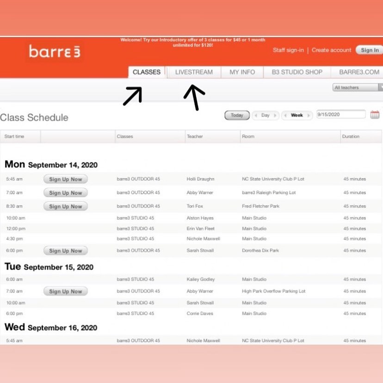Sign up for Monday 6:00 pm class
This screenshot has width=383, height=383.
pos(65,251)
